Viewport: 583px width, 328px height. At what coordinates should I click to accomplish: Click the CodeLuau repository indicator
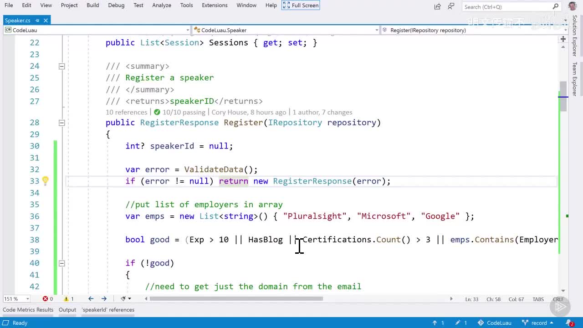[495, 323]
